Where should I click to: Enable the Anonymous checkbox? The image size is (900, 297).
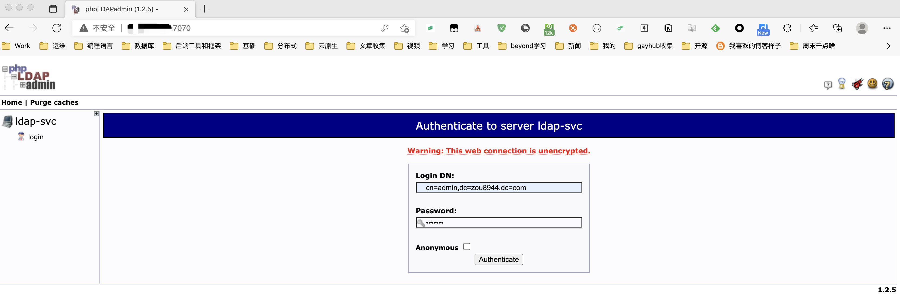(x=466, y=247)
